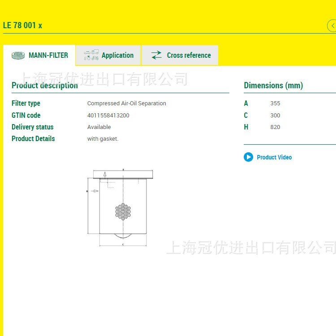The width and height of the screenshot is (336, 336).
Task: Click dimension C value 300
Action: (x=275, y=115)
